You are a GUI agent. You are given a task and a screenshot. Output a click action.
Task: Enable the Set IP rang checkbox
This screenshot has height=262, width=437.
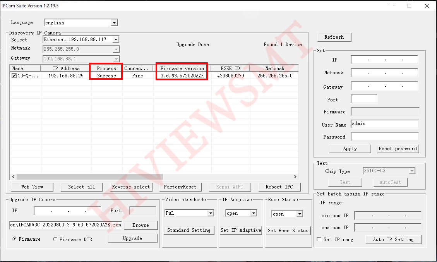pyautogui.click(x=319, y=240)
